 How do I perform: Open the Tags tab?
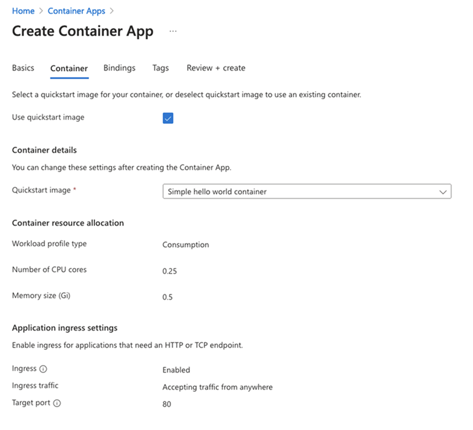point(160,68)
